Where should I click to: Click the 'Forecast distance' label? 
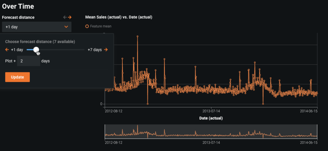18,17
